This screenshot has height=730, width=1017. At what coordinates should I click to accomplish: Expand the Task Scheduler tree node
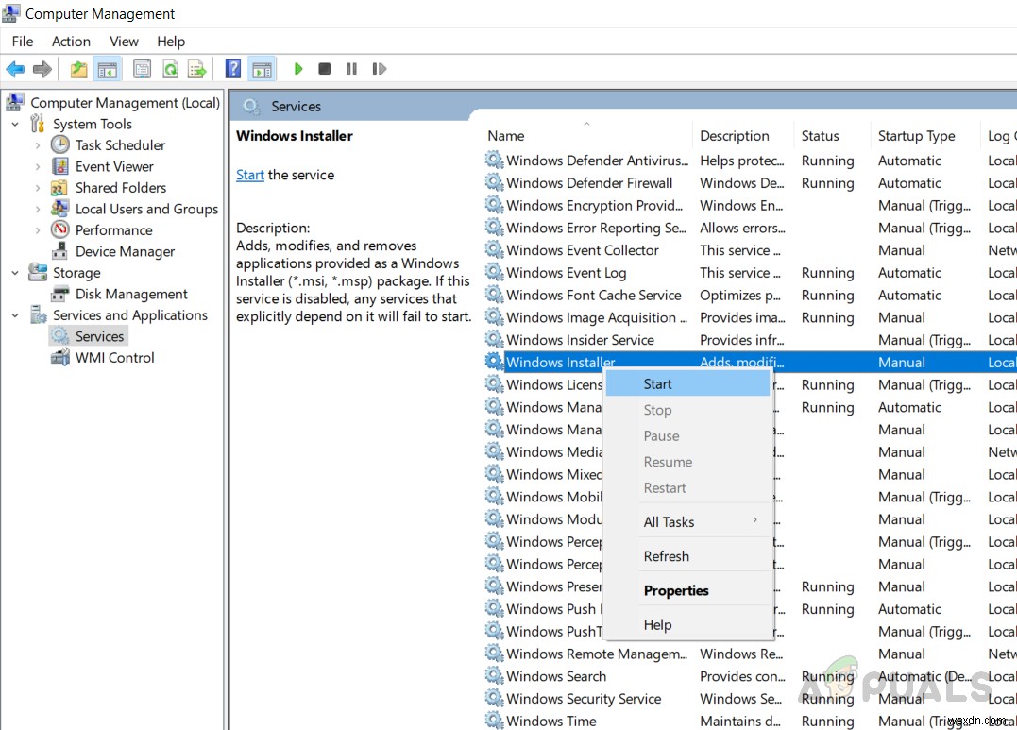click(x=38, y=145)
